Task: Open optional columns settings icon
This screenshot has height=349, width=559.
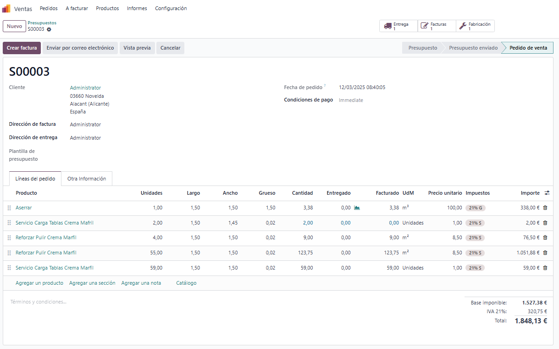Action: pos(547,193)
